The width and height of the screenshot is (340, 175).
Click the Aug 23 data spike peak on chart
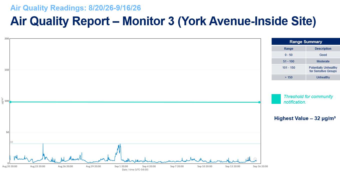43,144
